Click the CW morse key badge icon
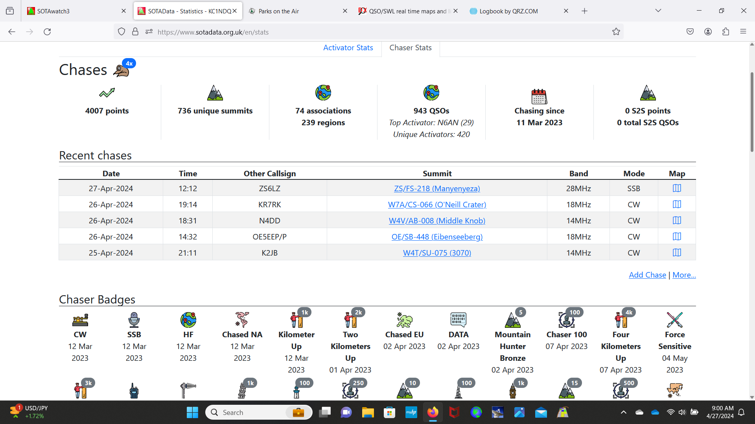755x424 pixels. [x=80, y=320]
